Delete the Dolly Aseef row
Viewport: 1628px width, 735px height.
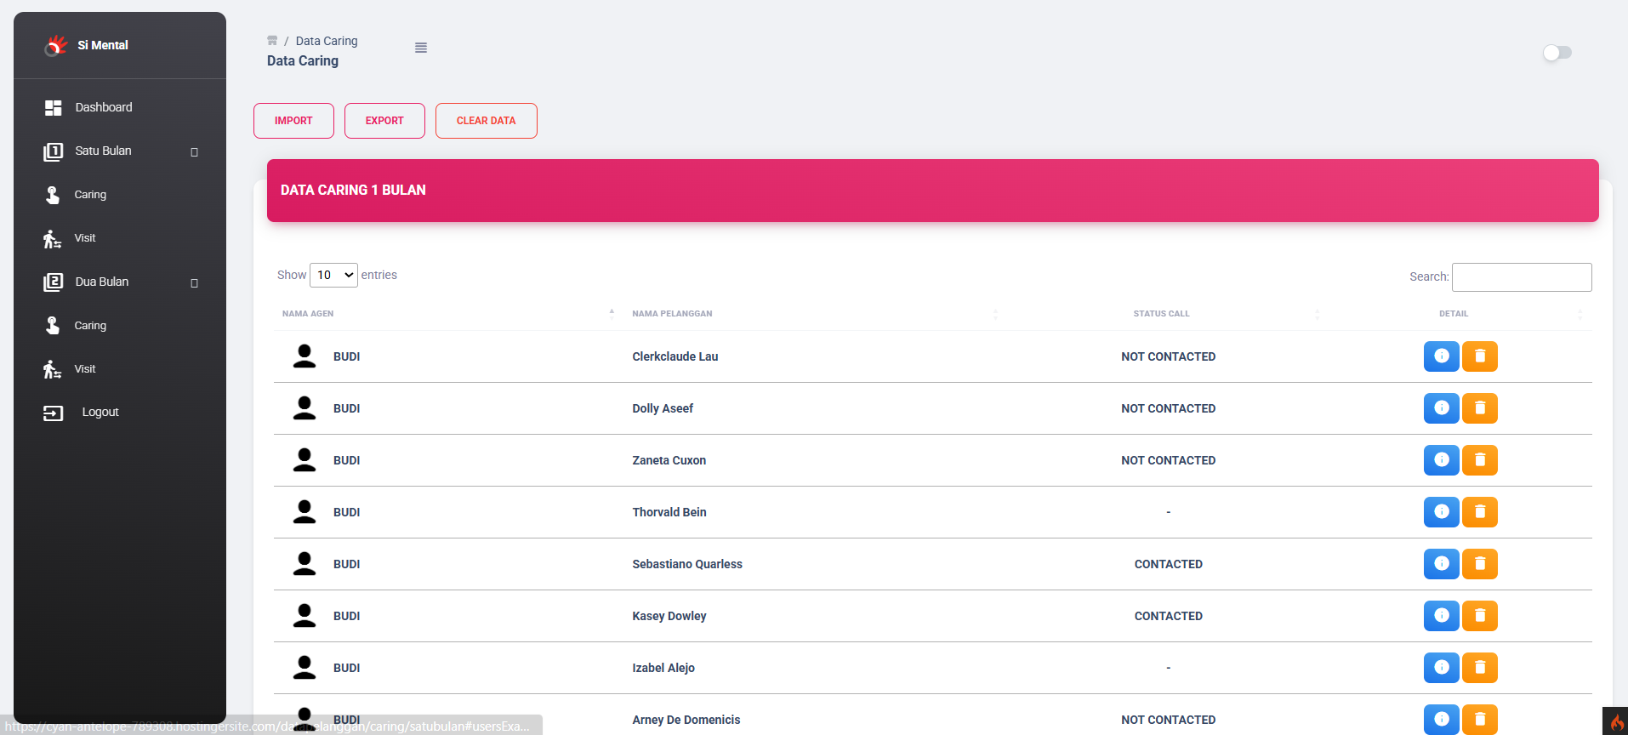point(1479,408)
